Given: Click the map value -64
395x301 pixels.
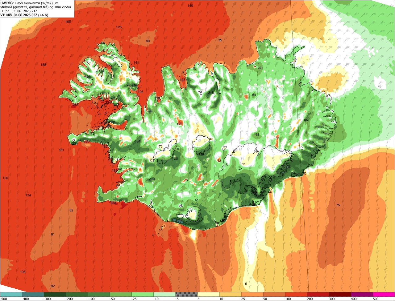Looking at the screenshot, I should click(254, 95).
